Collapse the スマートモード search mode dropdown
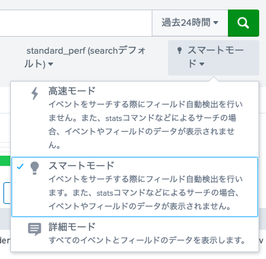This screenshot has height=259, width=266. pyautogui.click(x=214, y=58)
